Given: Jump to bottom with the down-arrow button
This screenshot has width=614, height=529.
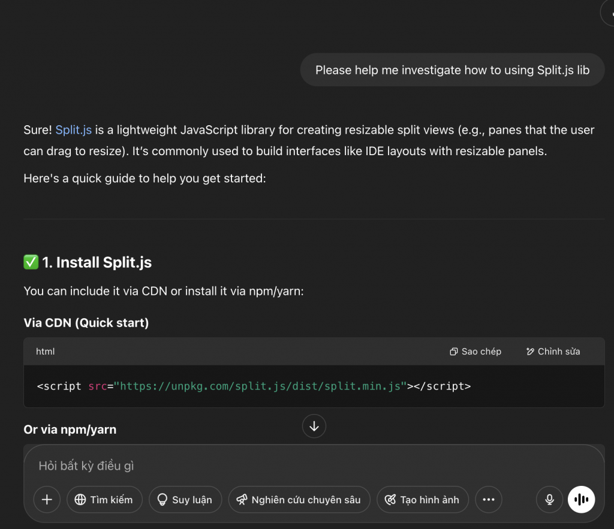Looking at the screenshot, I should pos(314,426).
